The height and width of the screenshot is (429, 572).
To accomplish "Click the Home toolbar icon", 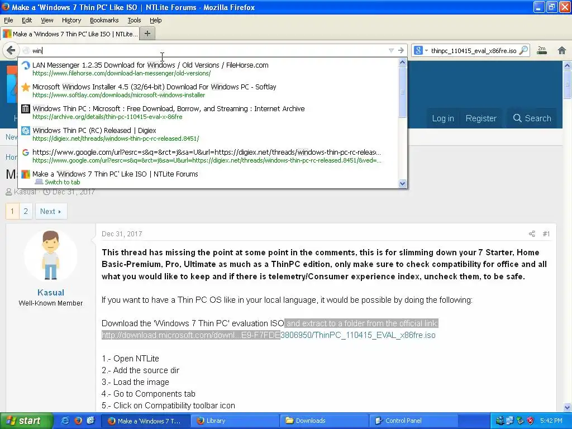I will point(562,50).
